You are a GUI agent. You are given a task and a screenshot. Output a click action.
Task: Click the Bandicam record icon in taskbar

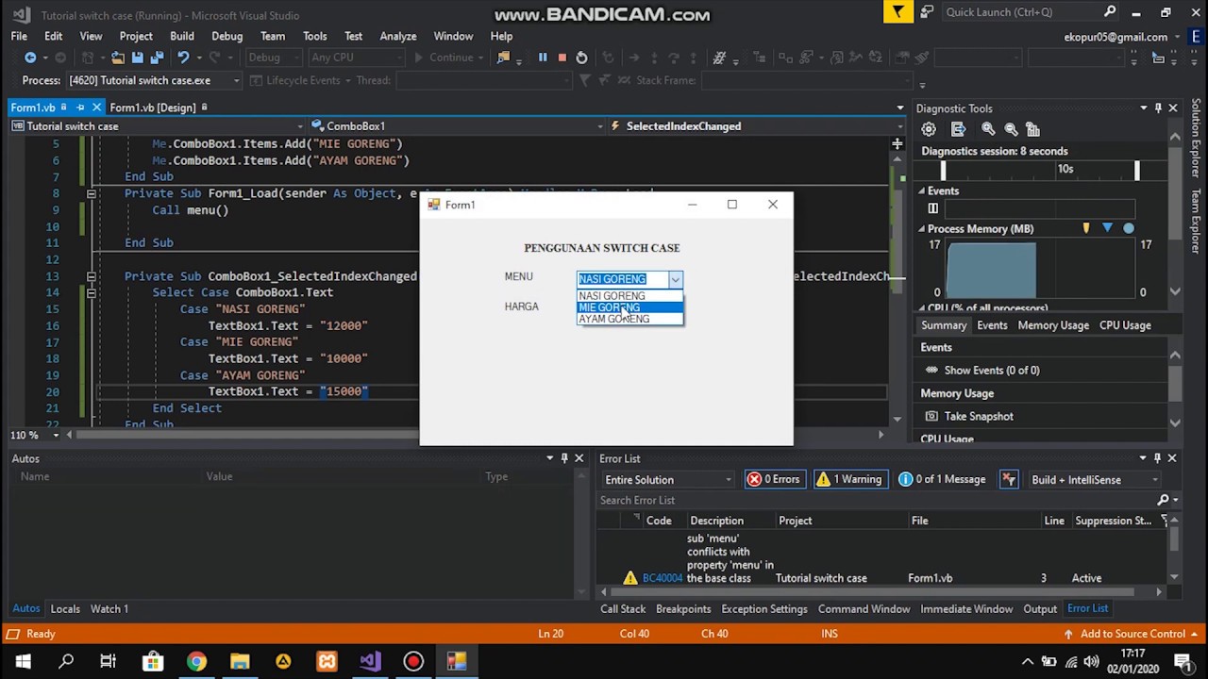click(413, 661)
